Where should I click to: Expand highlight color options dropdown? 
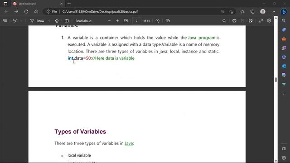(x=21, y=21)
